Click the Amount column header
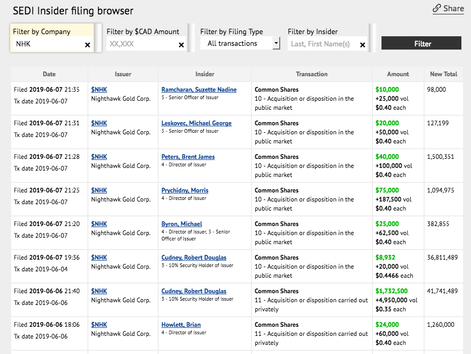Screen dimensions: 471x354 pos(398,74)
